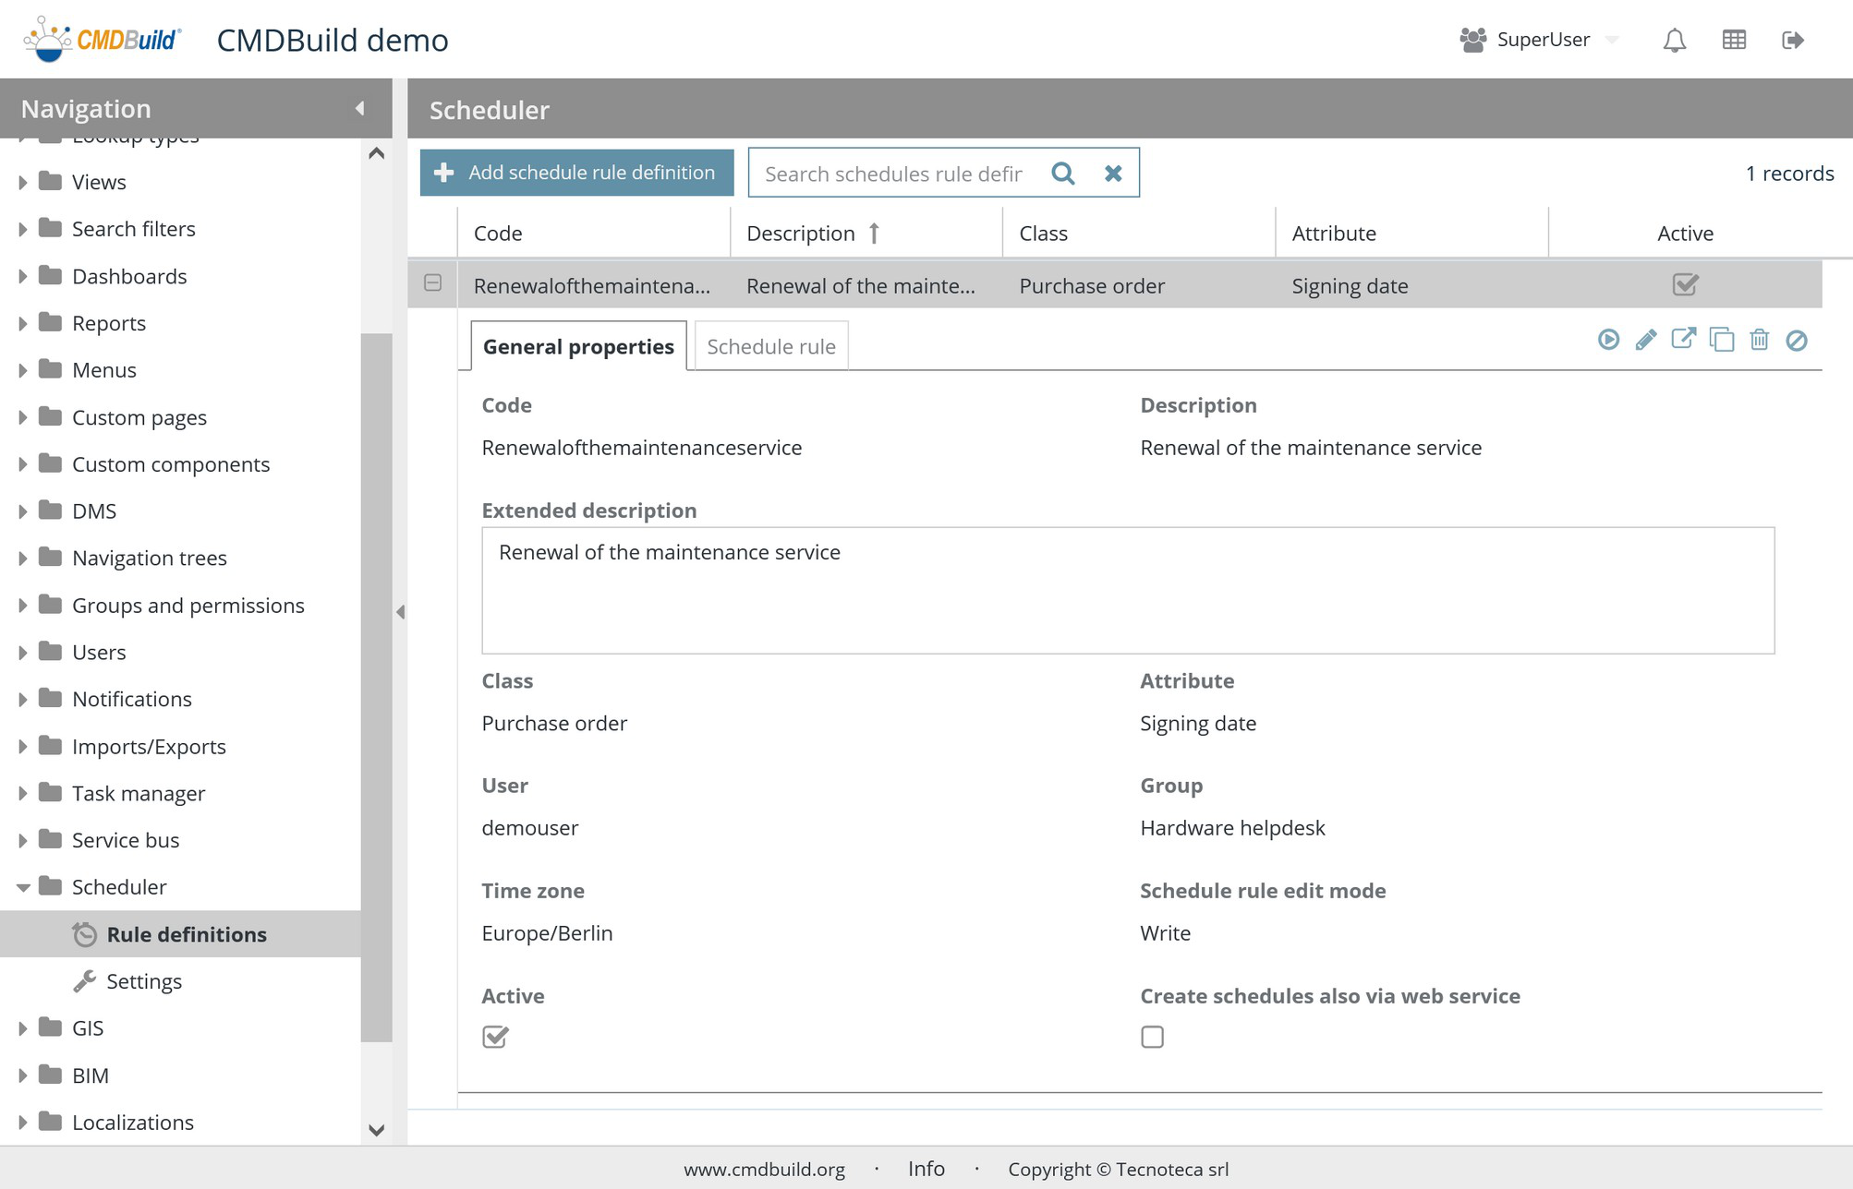Switch to the Schedule rule tab
Screen dimensions: 1853x1189
[770, 346]
